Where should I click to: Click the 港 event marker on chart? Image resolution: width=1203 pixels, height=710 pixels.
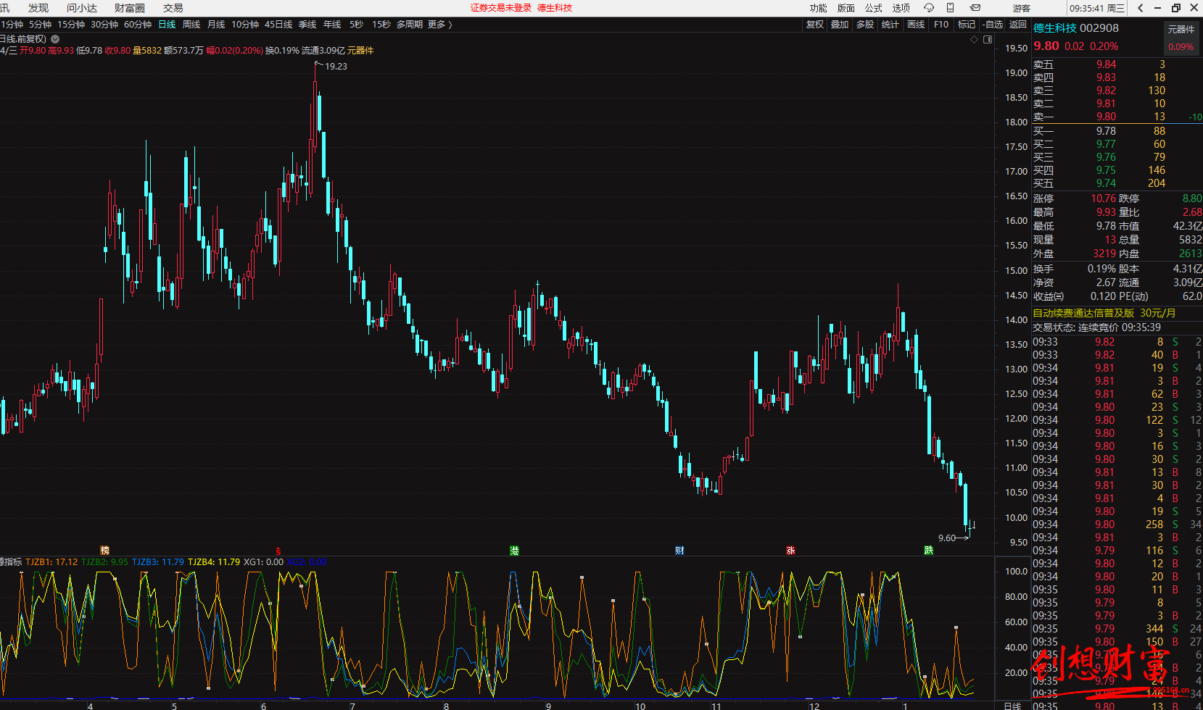point(514,551)
